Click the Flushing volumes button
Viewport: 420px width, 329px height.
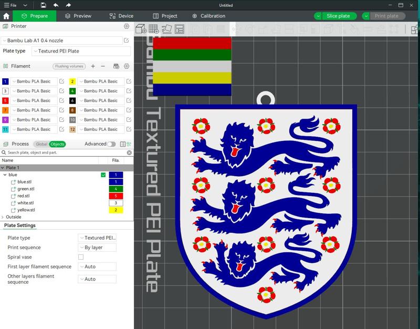coord(69,66)
